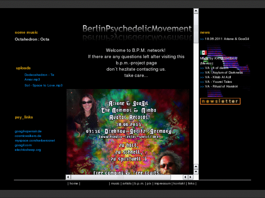Open the pix gallery link
Viewport: 265px width, 198px height.
point(149,183)
